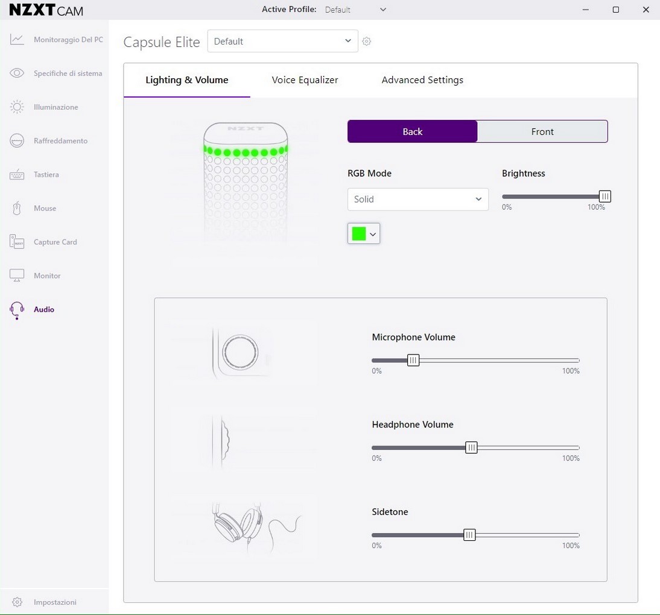Select the Back lighting zone
The image size is (660, 615).
point(413,131)
